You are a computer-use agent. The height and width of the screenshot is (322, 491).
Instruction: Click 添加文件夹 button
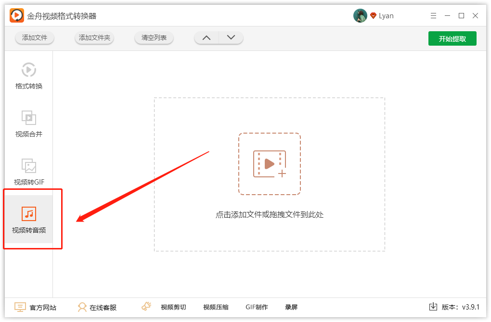94,38
